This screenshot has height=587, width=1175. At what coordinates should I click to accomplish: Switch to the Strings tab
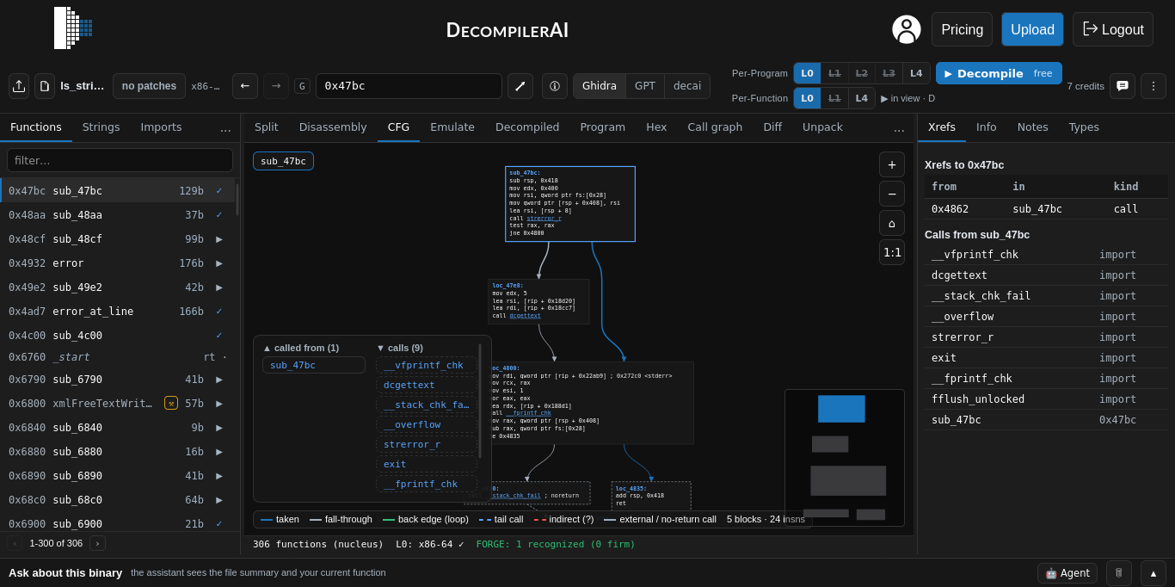pos(102,127)
